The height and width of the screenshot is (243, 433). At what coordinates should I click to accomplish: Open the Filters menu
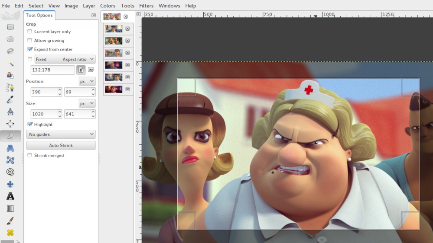tap(146, 6)
